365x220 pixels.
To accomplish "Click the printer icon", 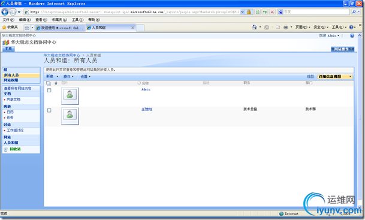I will pos(286,28).
